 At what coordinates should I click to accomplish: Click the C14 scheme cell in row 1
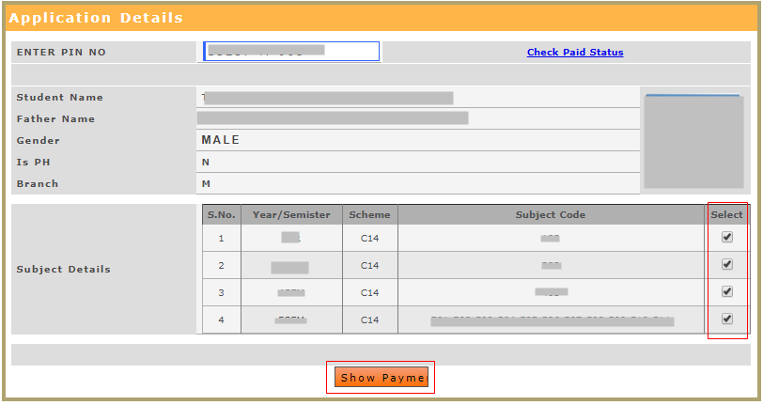(x=369, y=239)
